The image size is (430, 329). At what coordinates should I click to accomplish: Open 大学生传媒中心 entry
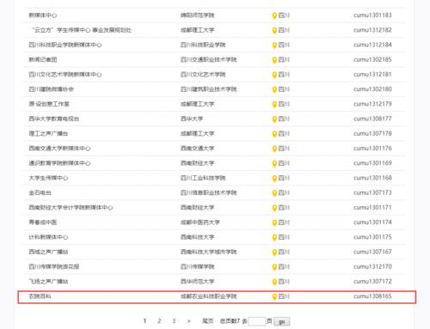[x=48, y=178]
